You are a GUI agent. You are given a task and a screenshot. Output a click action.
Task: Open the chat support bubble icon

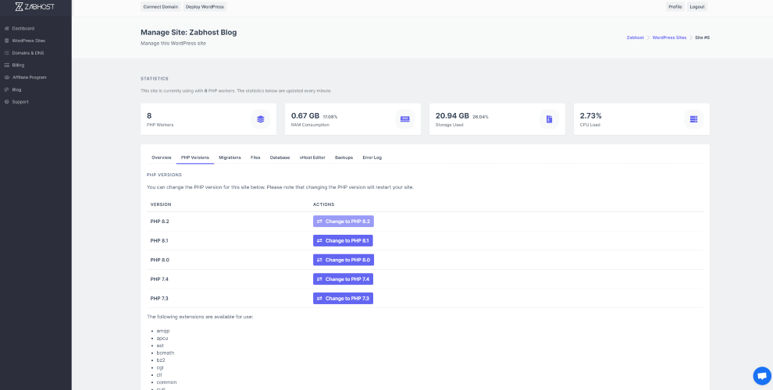click(x=761, y=376)
